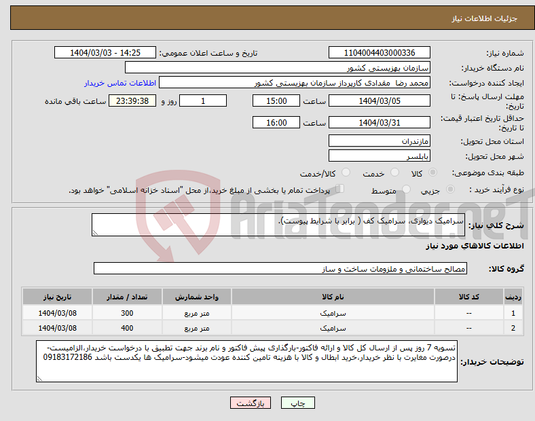Click the quantity 300 cell
The width and height of the screenshot is (535, 421).
tap(127, 313)
